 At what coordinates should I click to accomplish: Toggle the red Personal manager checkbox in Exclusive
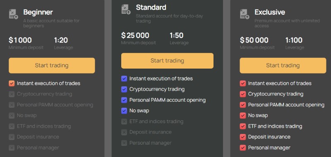[x=243, y=148]
